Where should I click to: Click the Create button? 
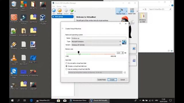pyautogui.click(x=112, y=80)
